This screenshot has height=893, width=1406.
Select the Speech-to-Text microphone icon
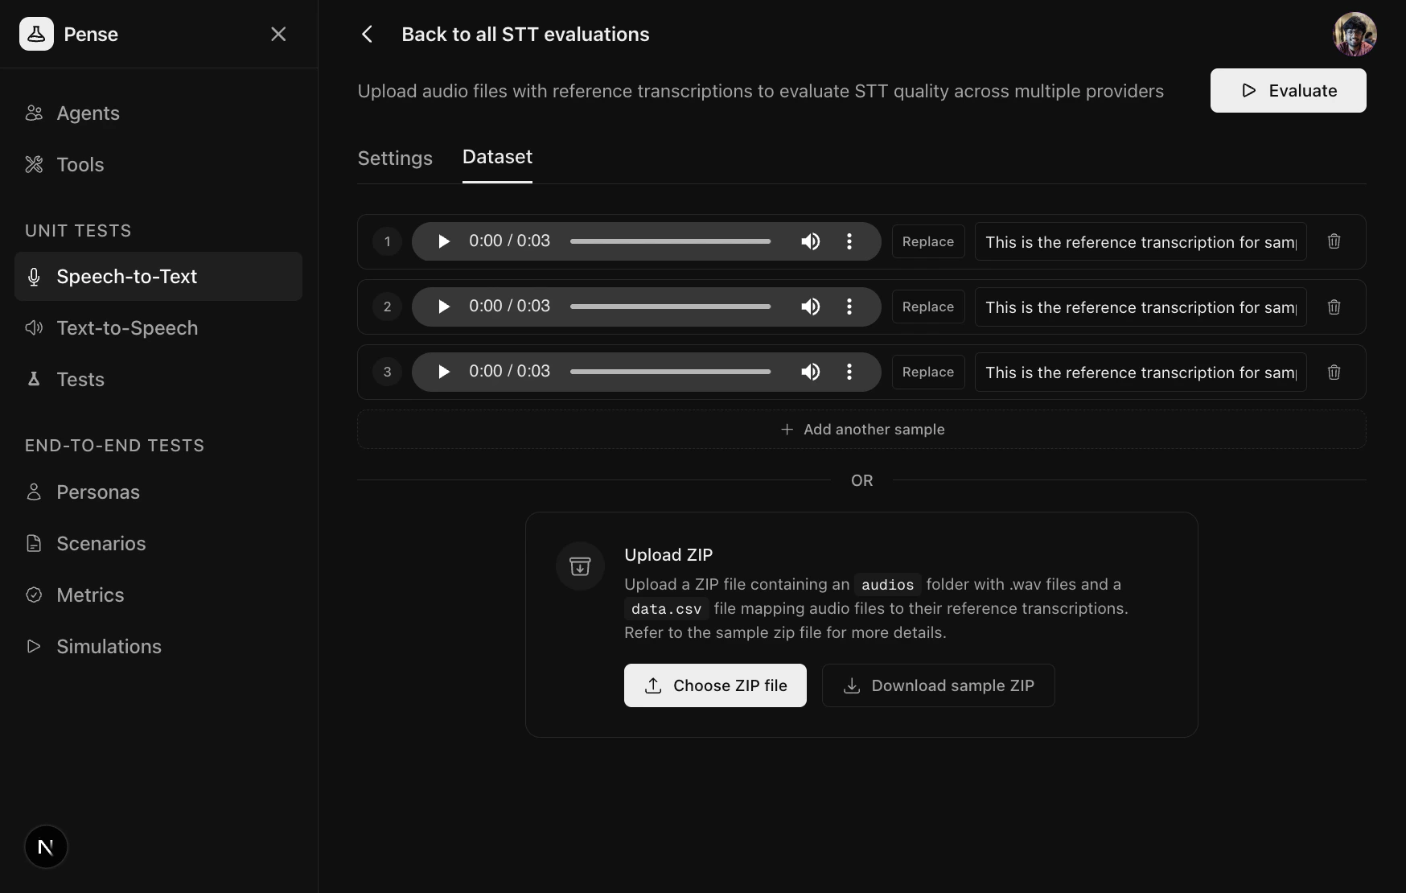coord(34,277)
